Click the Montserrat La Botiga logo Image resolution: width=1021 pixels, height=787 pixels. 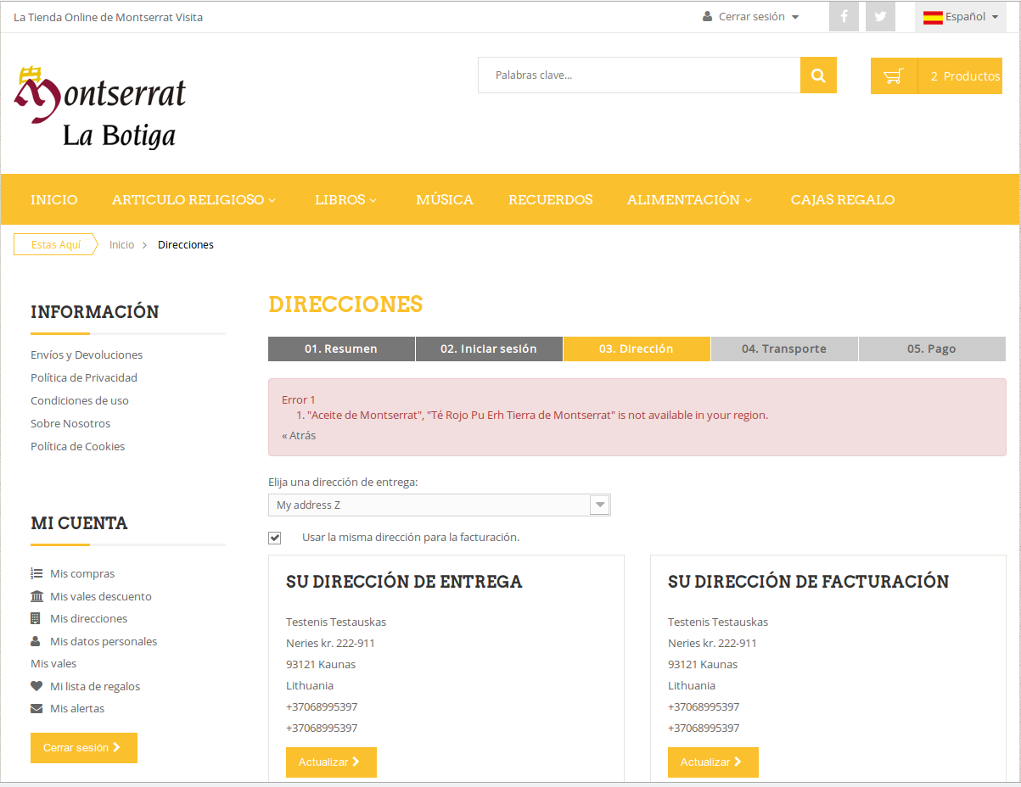tap(100, 106)
